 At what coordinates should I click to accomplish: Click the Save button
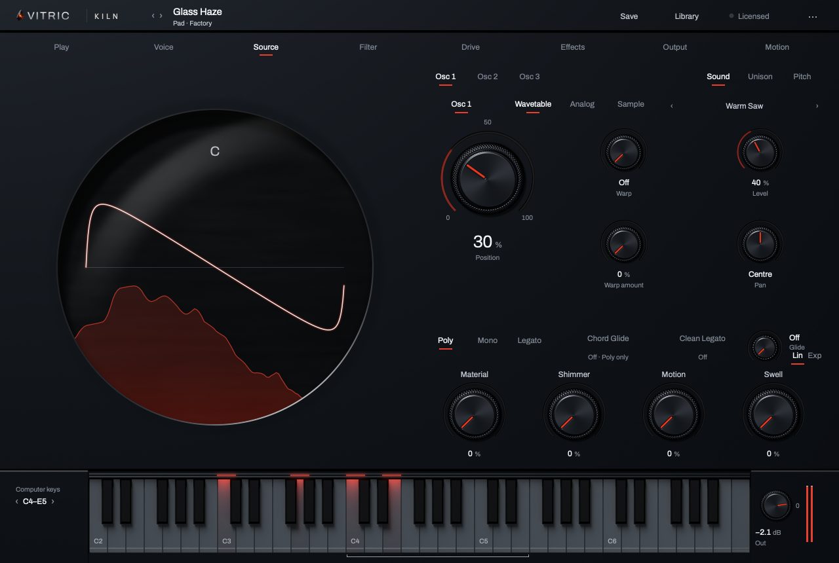coord(629,16)
